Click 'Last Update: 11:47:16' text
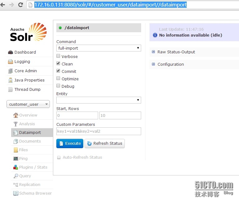The height and width of the screenshot is (203, 239). (181, 29)
